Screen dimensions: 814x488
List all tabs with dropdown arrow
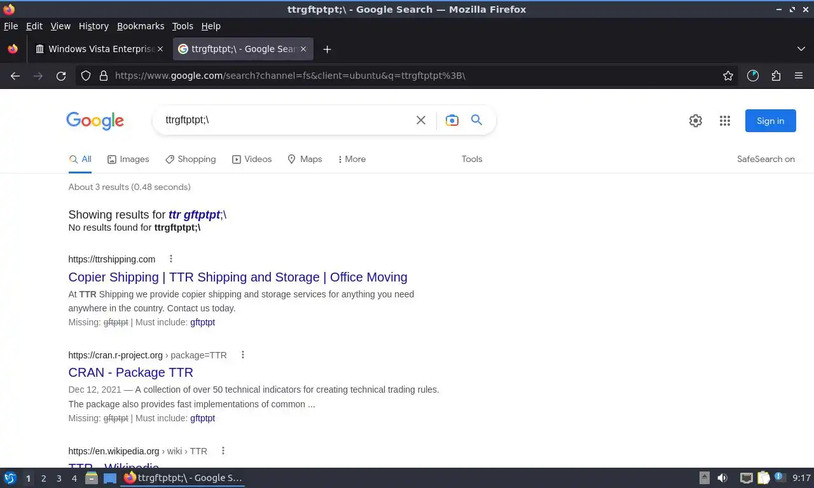click(x=801, y=49)
